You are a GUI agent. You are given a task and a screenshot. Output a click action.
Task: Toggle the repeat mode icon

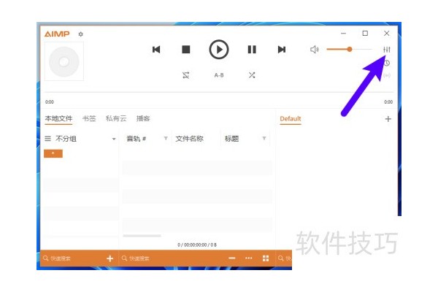click(x=185, y=75)
